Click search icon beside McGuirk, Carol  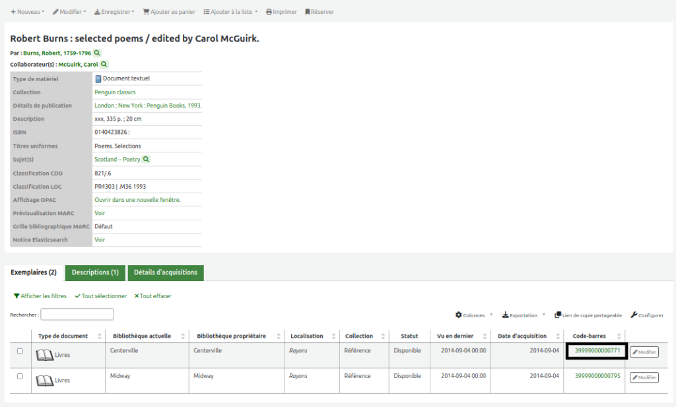pos(104,65)
